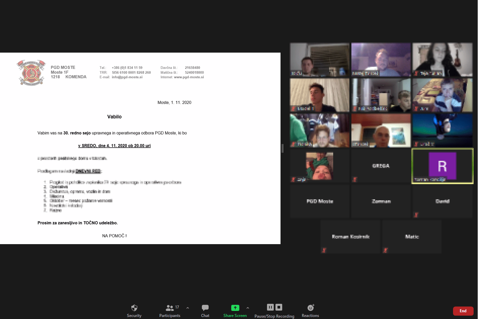Screen dimensions: 478x319
Task: Click the green Share Screen button
Action: pyautogui.click(x=235, y=311)
